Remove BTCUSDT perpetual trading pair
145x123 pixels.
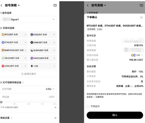25,35
